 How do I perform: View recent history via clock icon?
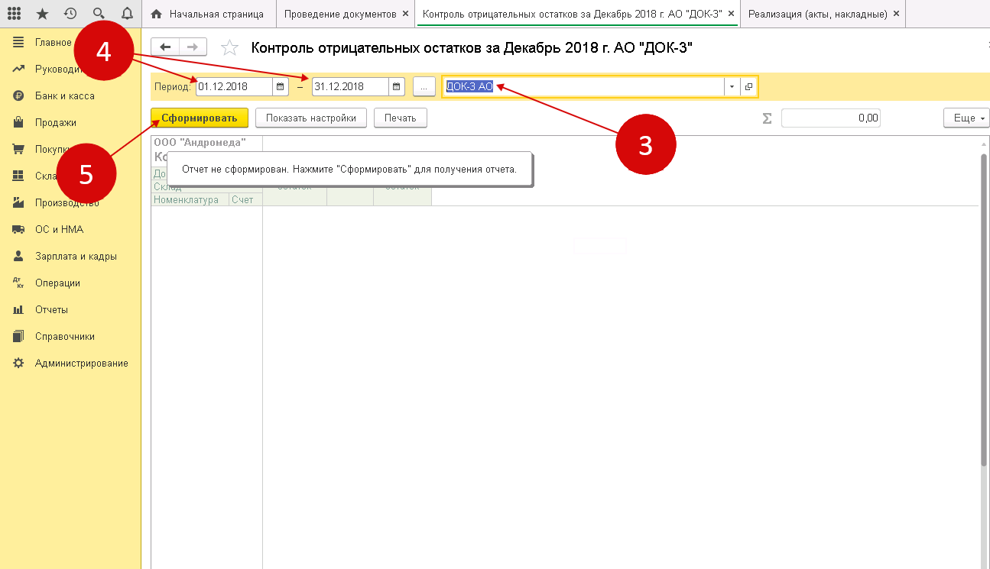[x=70, y=13]
